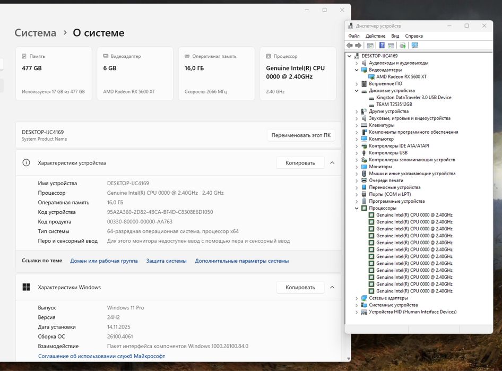Image resolution: width=502 pixels, height=371 pixels.
Task: Click the update driver icon with green arrow
Action: coord(403,46)
